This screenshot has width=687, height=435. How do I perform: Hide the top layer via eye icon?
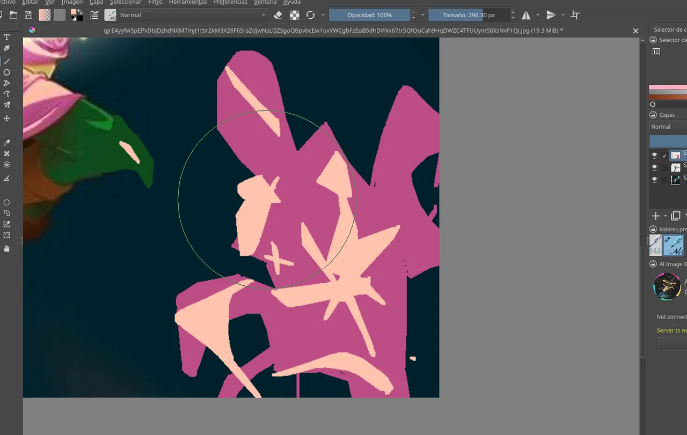(654, 156)
